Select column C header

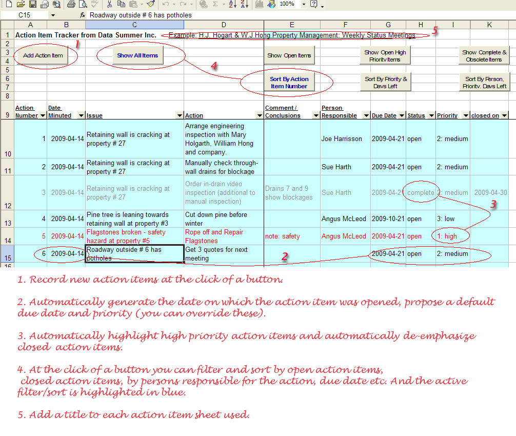coord(134,25)
